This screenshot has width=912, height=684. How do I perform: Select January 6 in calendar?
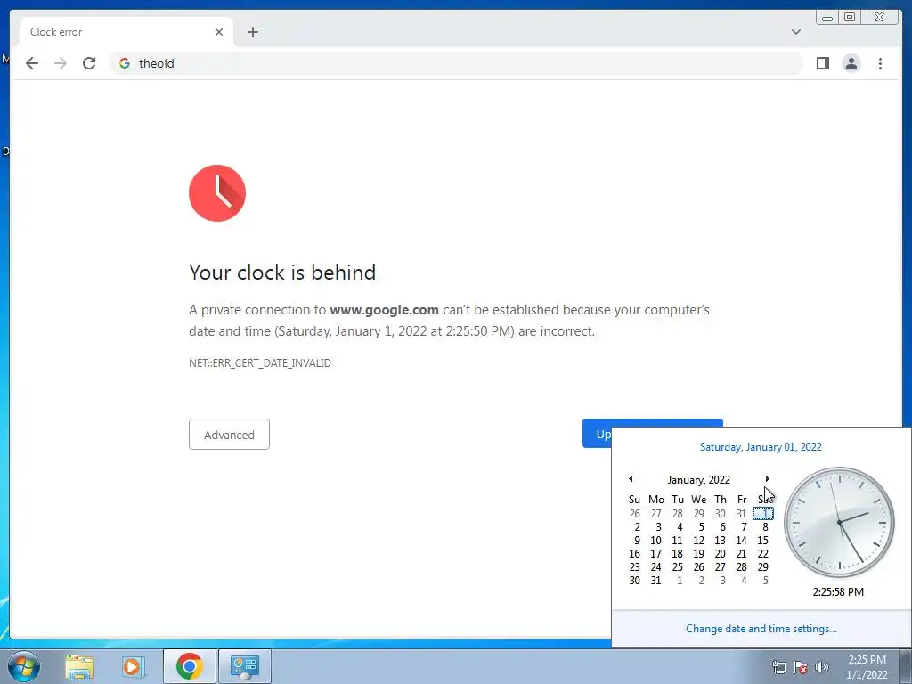click(722, 527)
